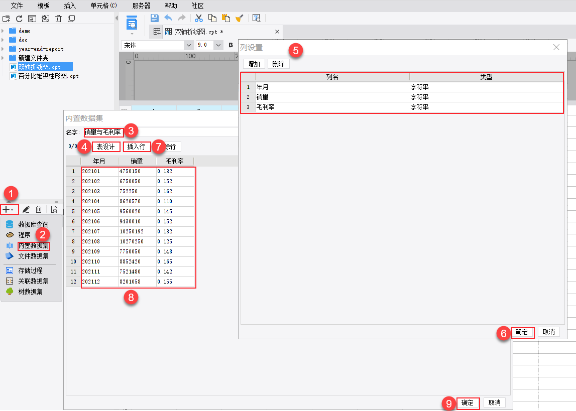Select column row 毛利率 in 列设置
This screenshot has height=411, width=576.
point(402,107)
